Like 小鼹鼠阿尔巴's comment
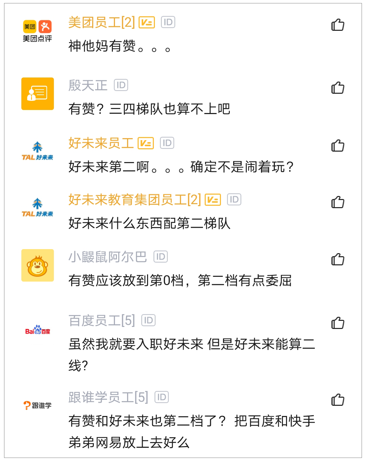 (x=338, y=260)
